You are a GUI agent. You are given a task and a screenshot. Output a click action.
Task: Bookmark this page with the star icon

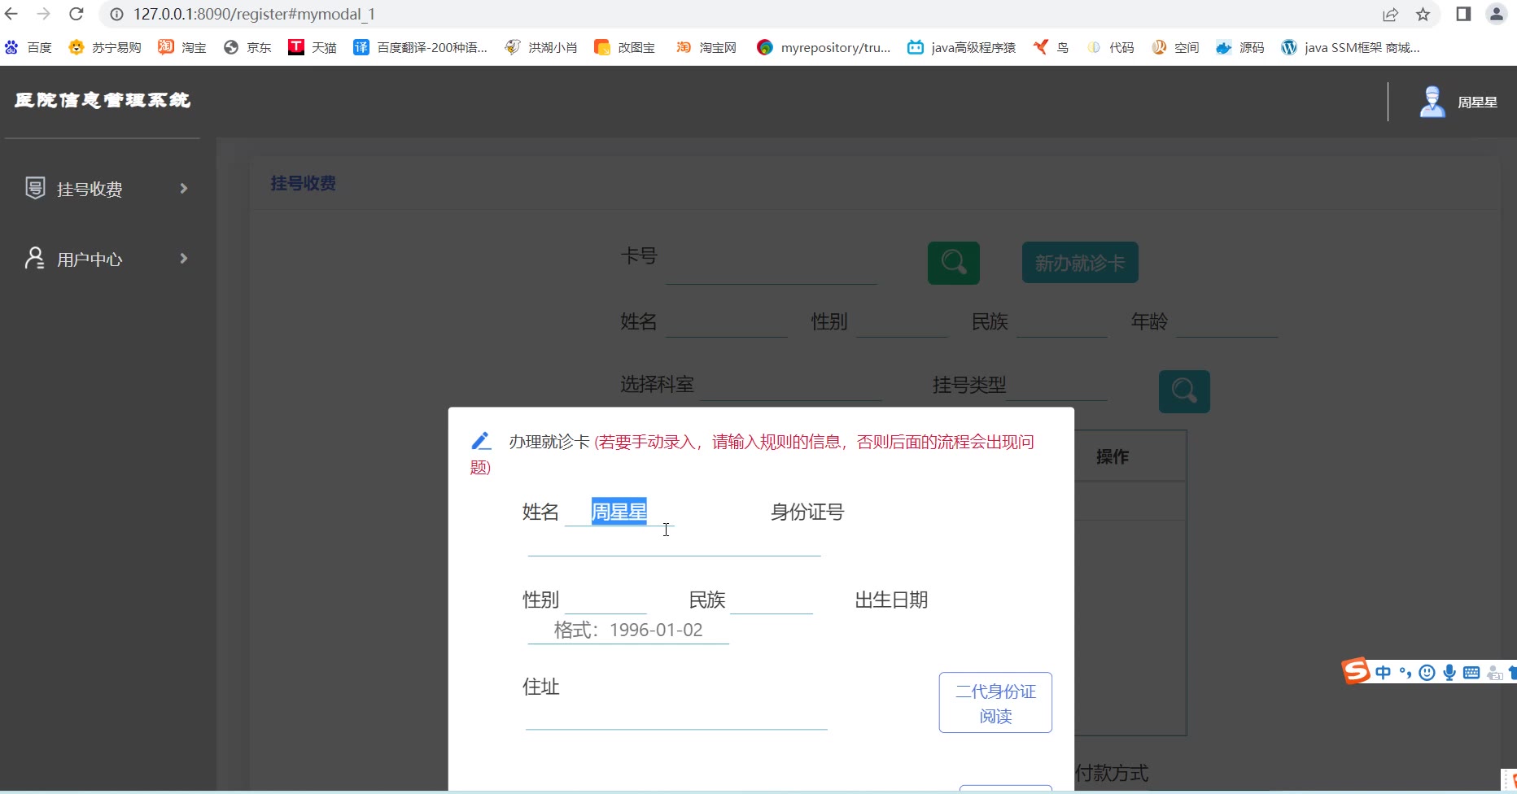point(1423,14)
